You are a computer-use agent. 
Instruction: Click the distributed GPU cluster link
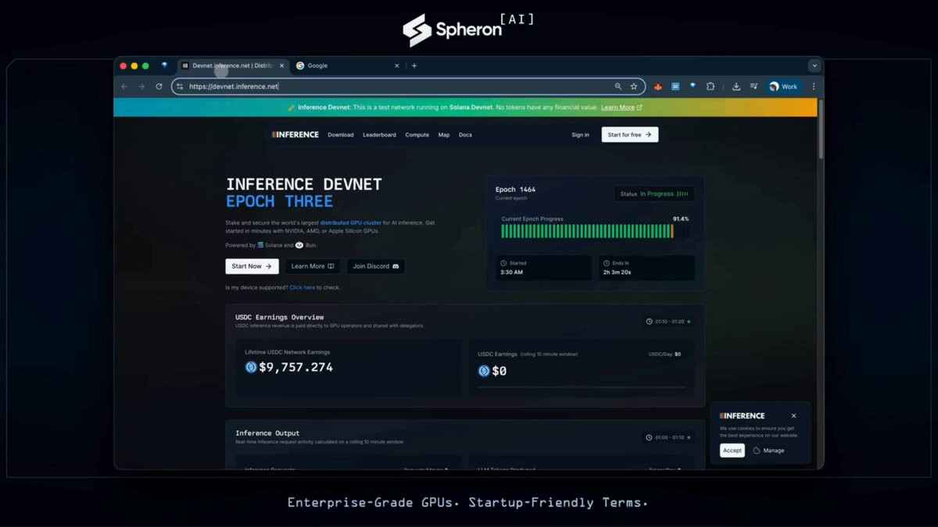(351, 223)
